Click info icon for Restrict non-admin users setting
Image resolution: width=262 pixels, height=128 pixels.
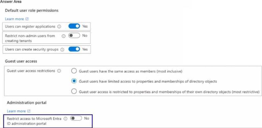(63, 36)
